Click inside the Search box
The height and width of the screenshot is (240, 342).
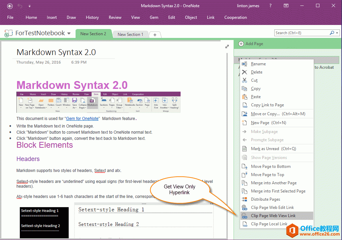click(x=301, y=32)
